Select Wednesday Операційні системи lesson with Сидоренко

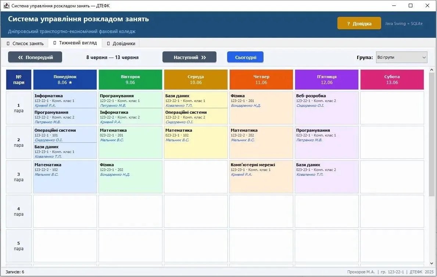click(196, 117)
